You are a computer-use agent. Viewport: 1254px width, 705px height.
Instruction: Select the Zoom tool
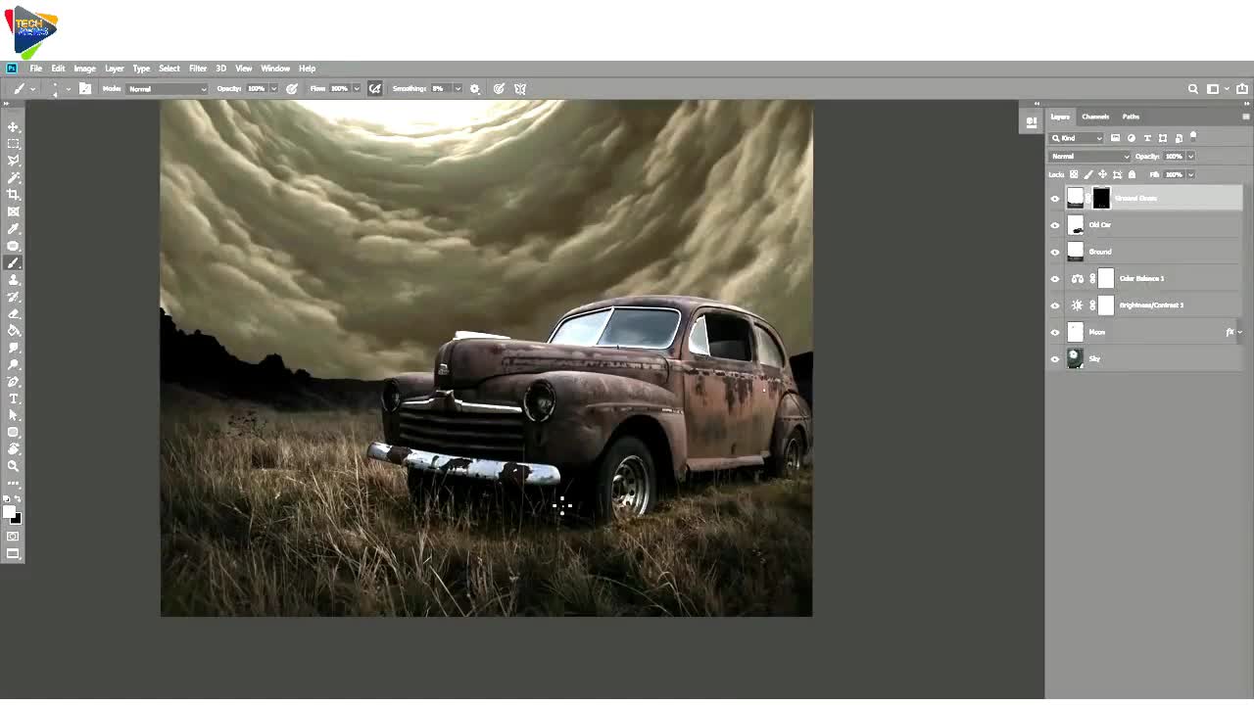coord(14,466)
